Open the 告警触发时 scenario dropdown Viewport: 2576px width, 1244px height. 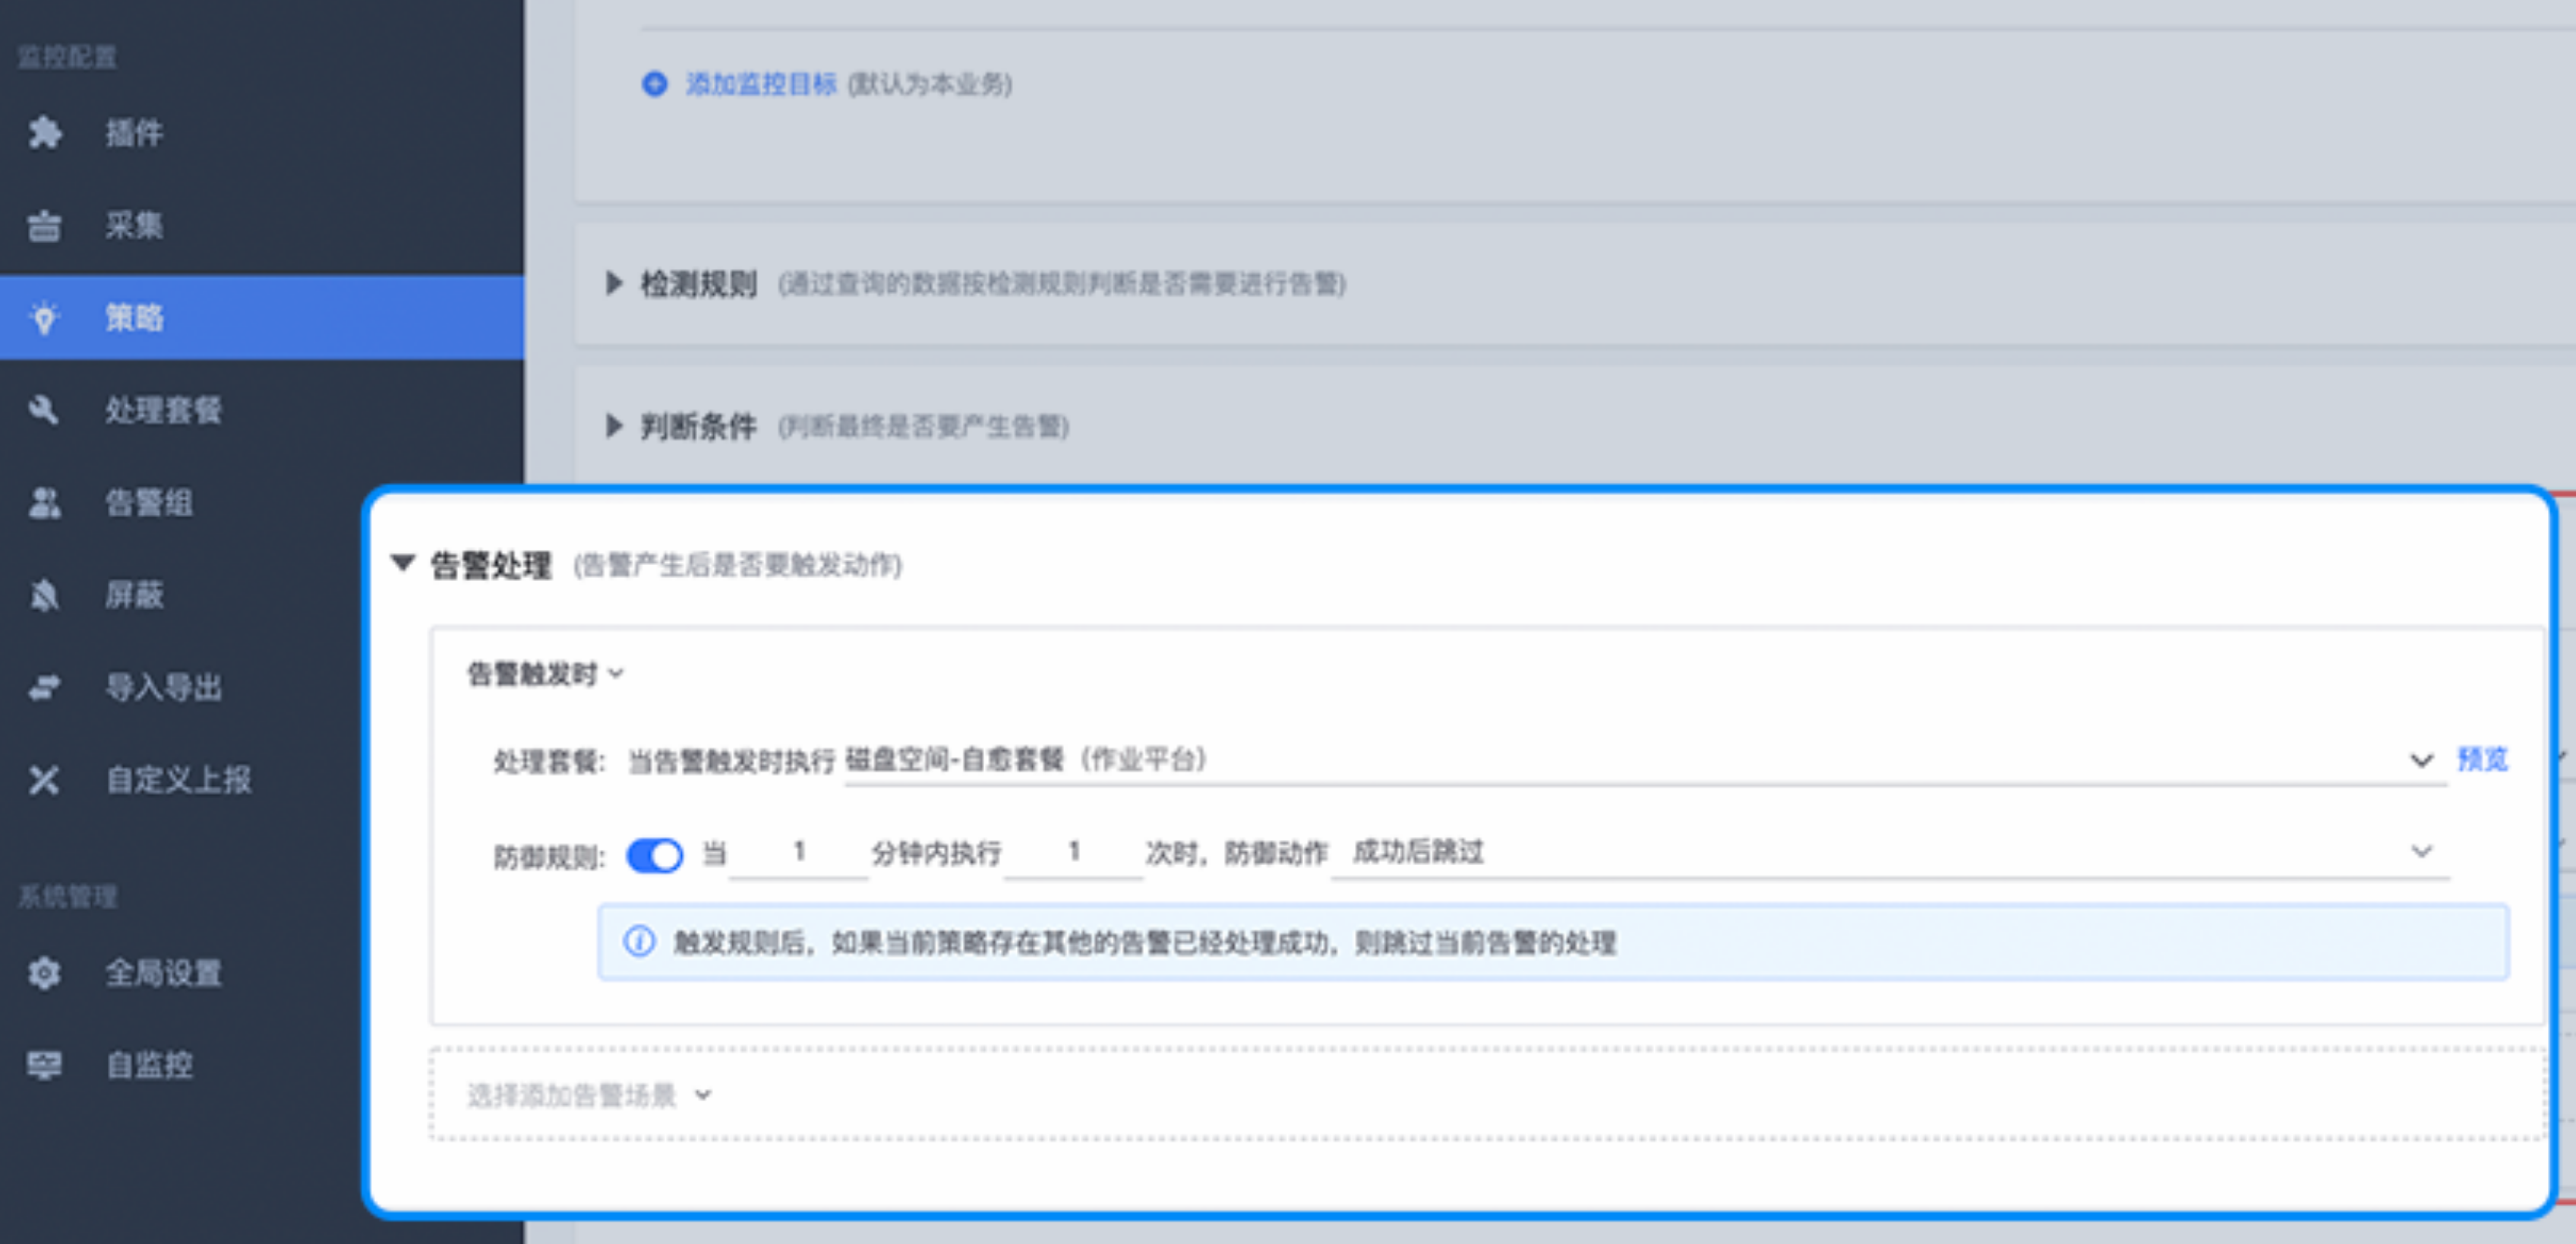(x=546, y=675)
